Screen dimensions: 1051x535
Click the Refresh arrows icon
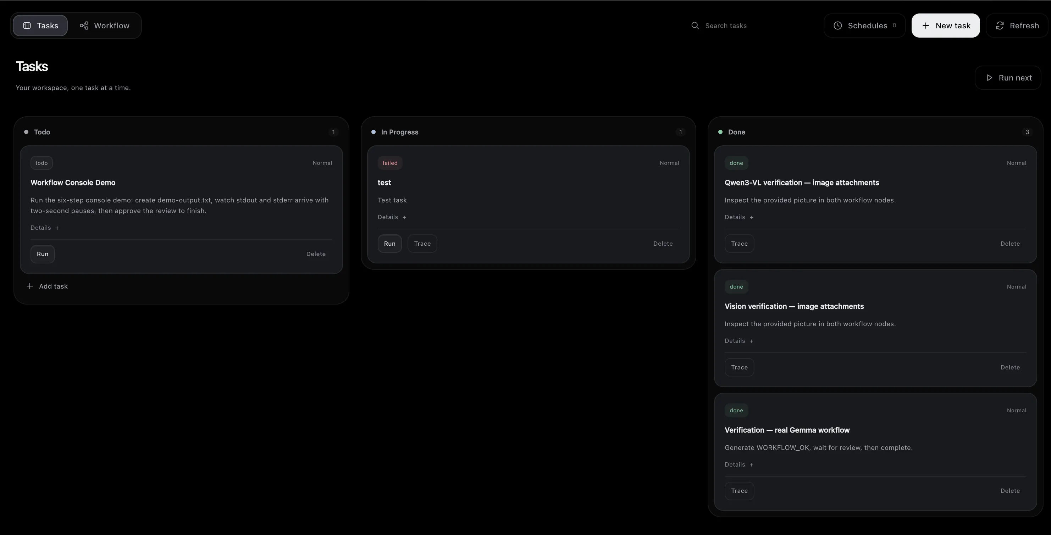1000,25
